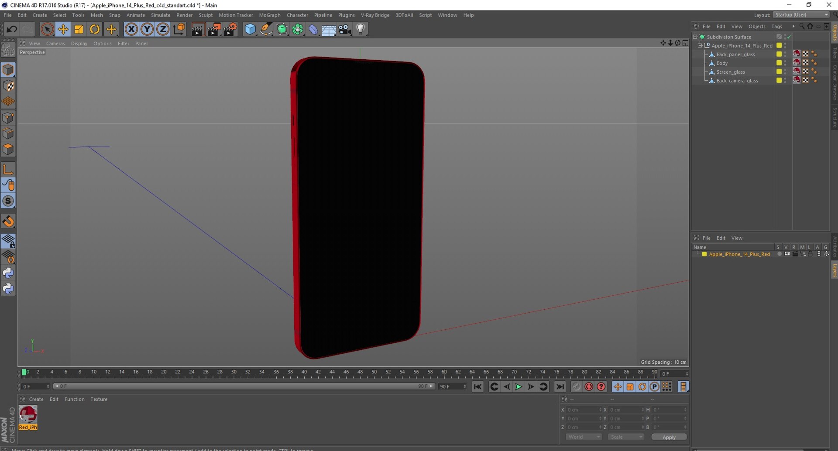838x451 pixels.
Task: Open the Array modeling objects icon
Action: click(x=298, y=29)
